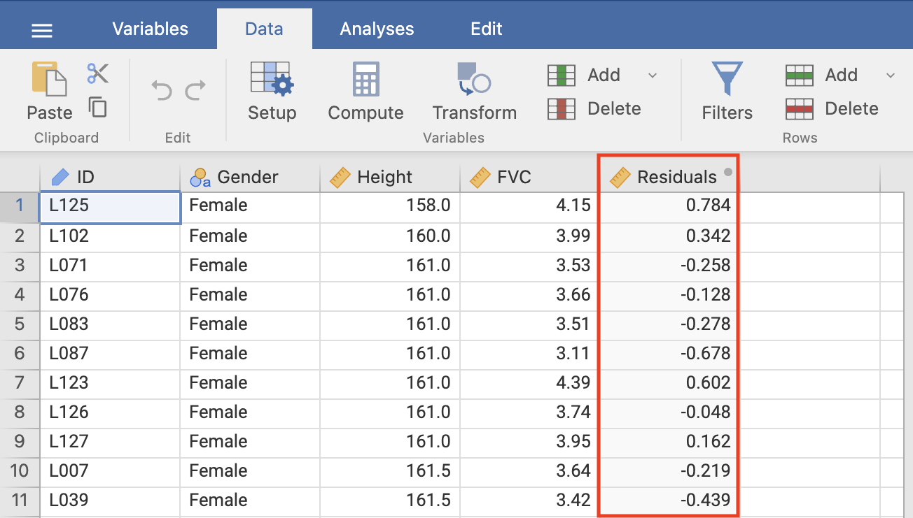Open variable Setup
Screen dimensions: 913x518
click(272, 91)
